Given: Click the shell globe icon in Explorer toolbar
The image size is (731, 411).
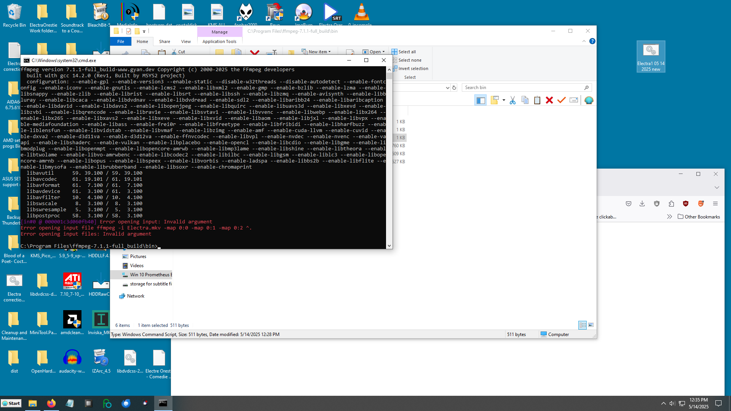Looking at the screenshot, I should pos(589,100).
